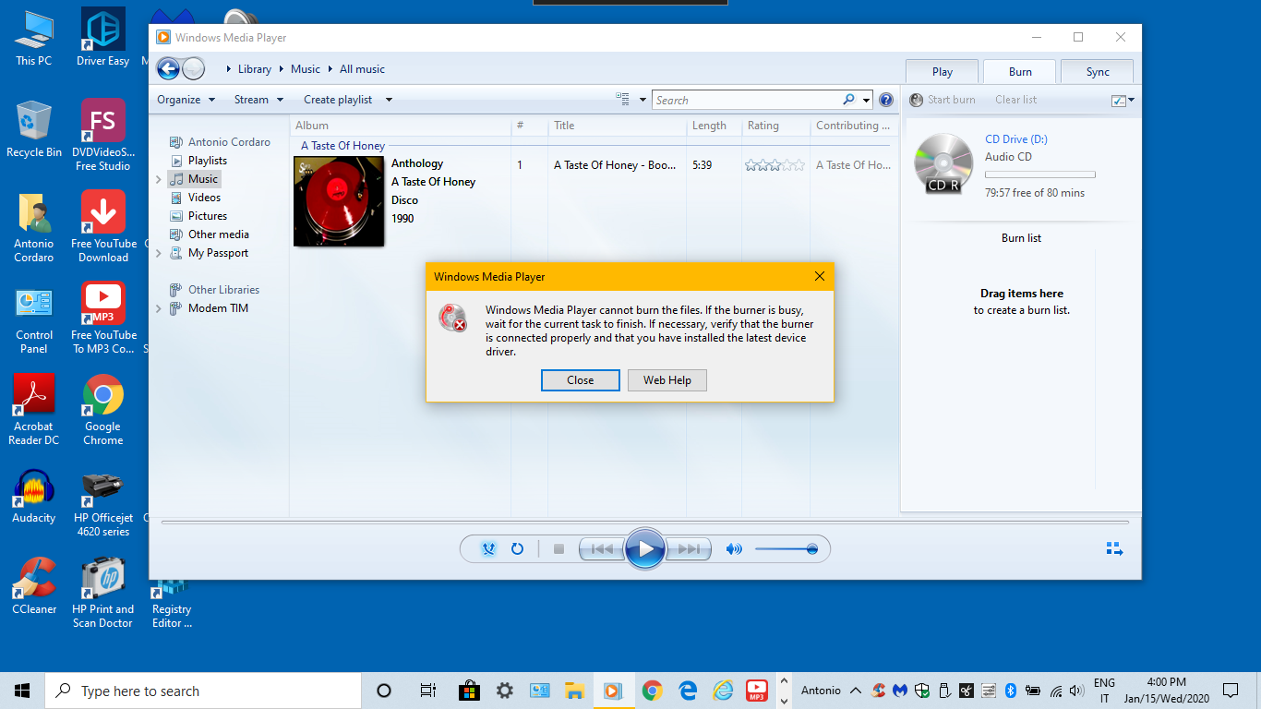Toggle repeat in player controls
Screen dimensions: 1261x709
[x=517, y=548]
